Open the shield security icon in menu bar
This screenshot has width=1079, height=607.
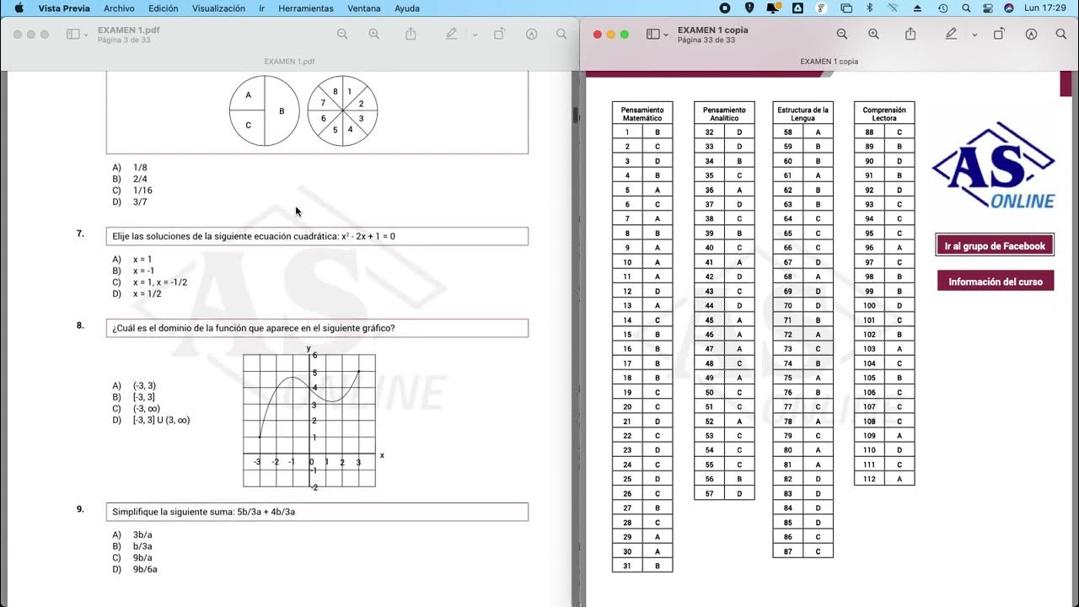[749, 8]
